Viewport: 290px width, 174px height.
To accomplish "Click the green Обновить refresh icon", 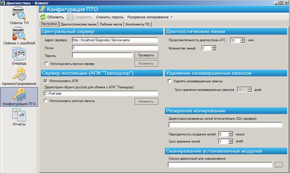I will [43, 17].
